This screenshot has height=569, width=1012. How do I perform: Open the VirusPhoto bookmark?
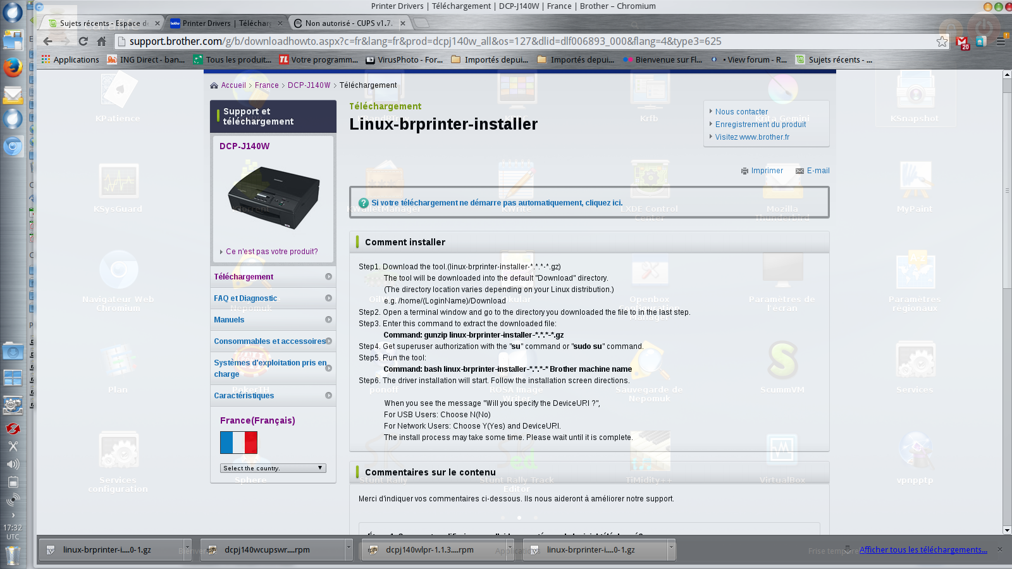click(405, 60)
